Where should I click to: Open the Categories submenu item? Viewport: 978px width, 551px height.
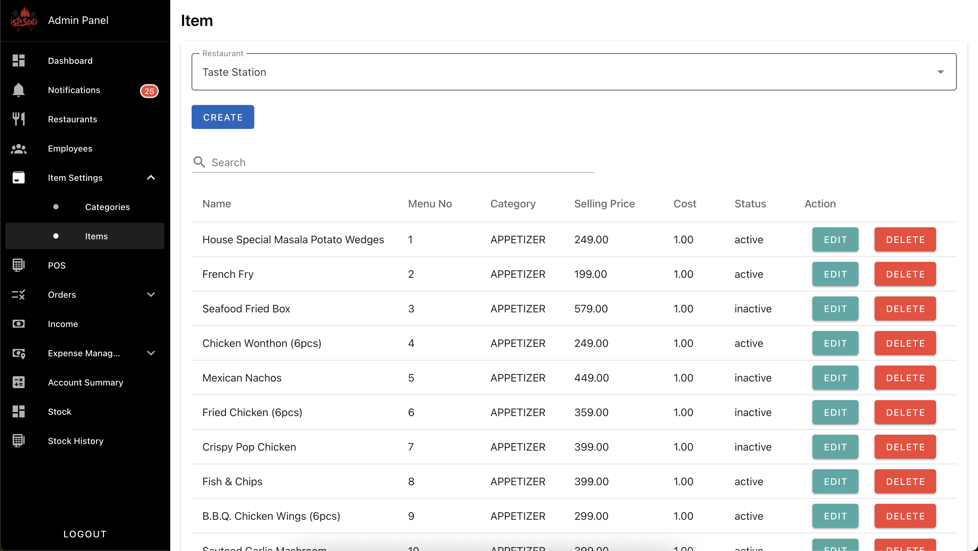pos(107,207)
